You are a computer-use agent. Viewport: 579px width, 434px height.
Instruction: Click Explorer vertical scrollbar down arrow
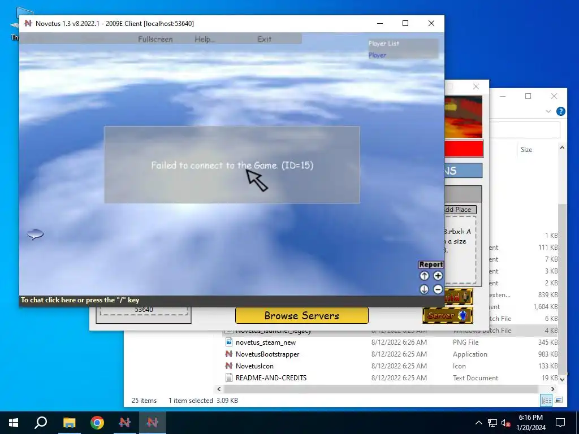tap(562, 379)
